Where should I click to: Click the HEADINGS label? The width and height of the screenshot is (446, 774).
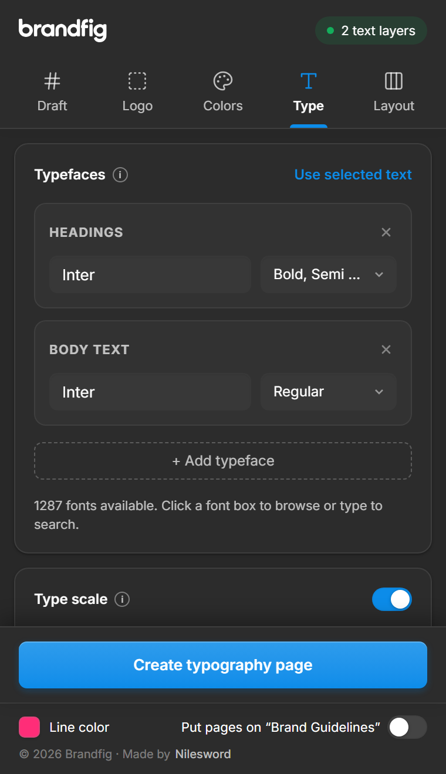click(86, 232)
